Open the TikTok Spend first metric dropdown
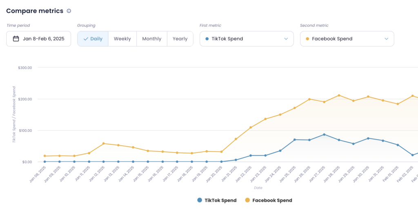The height and width of the screenshot is (214, 418). (x=247, y=39)
